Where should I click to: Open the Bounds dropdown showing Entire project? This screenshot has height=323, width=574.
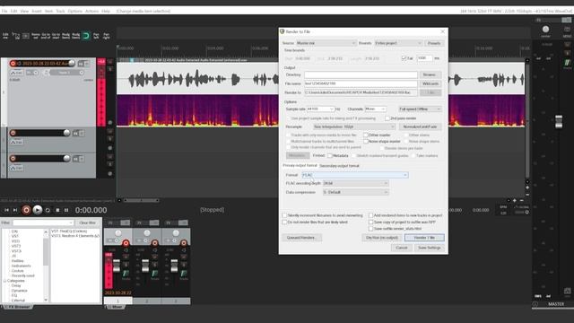point(398,43)
